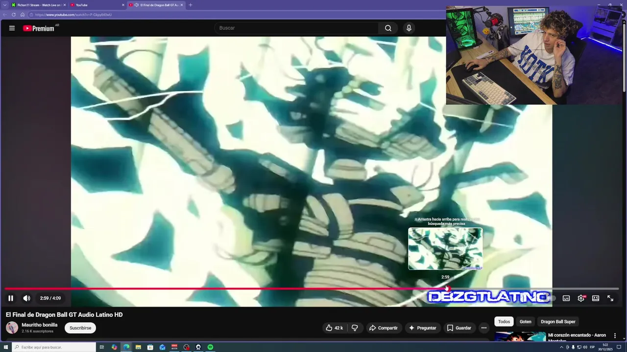
Task: Select the Todos filter chip
Action: pyautogui.click(x=504, y=322)
